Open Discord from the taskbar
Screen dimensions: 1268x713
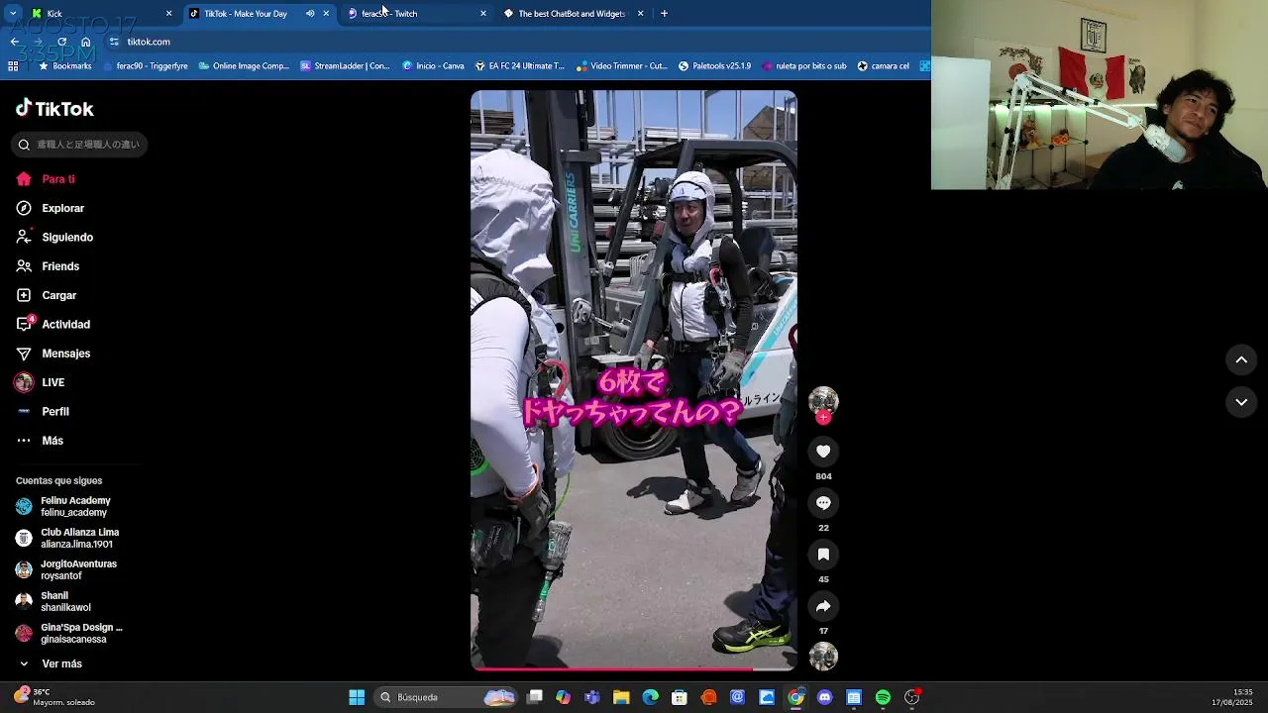(x=825, y=697)
